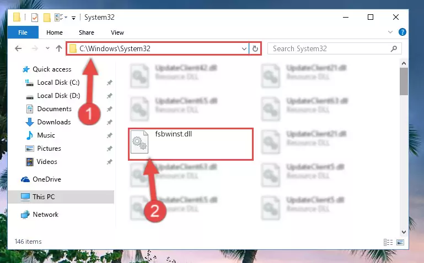
Task: Switch to the View ribbon tab
Action: (x=117, y=32)
